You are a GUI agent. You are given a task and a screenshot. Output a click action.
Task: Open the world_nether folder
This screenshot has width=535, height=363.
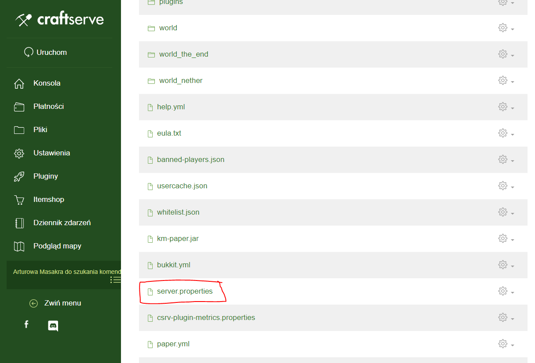coord(180,81)
